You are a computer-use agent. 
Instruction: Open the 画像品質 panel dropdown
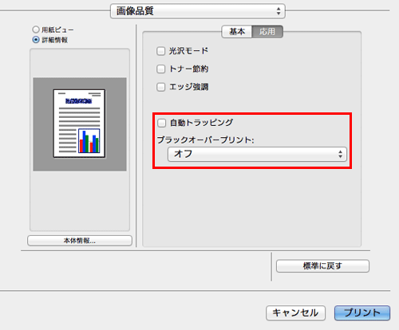198,11
